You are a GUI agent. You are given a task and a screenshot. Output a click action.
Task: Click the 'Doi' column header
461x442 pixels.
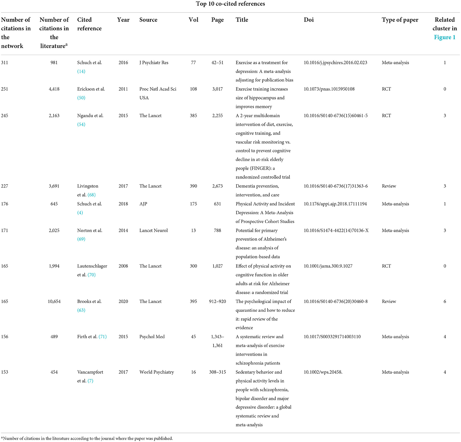click(309, 20)
